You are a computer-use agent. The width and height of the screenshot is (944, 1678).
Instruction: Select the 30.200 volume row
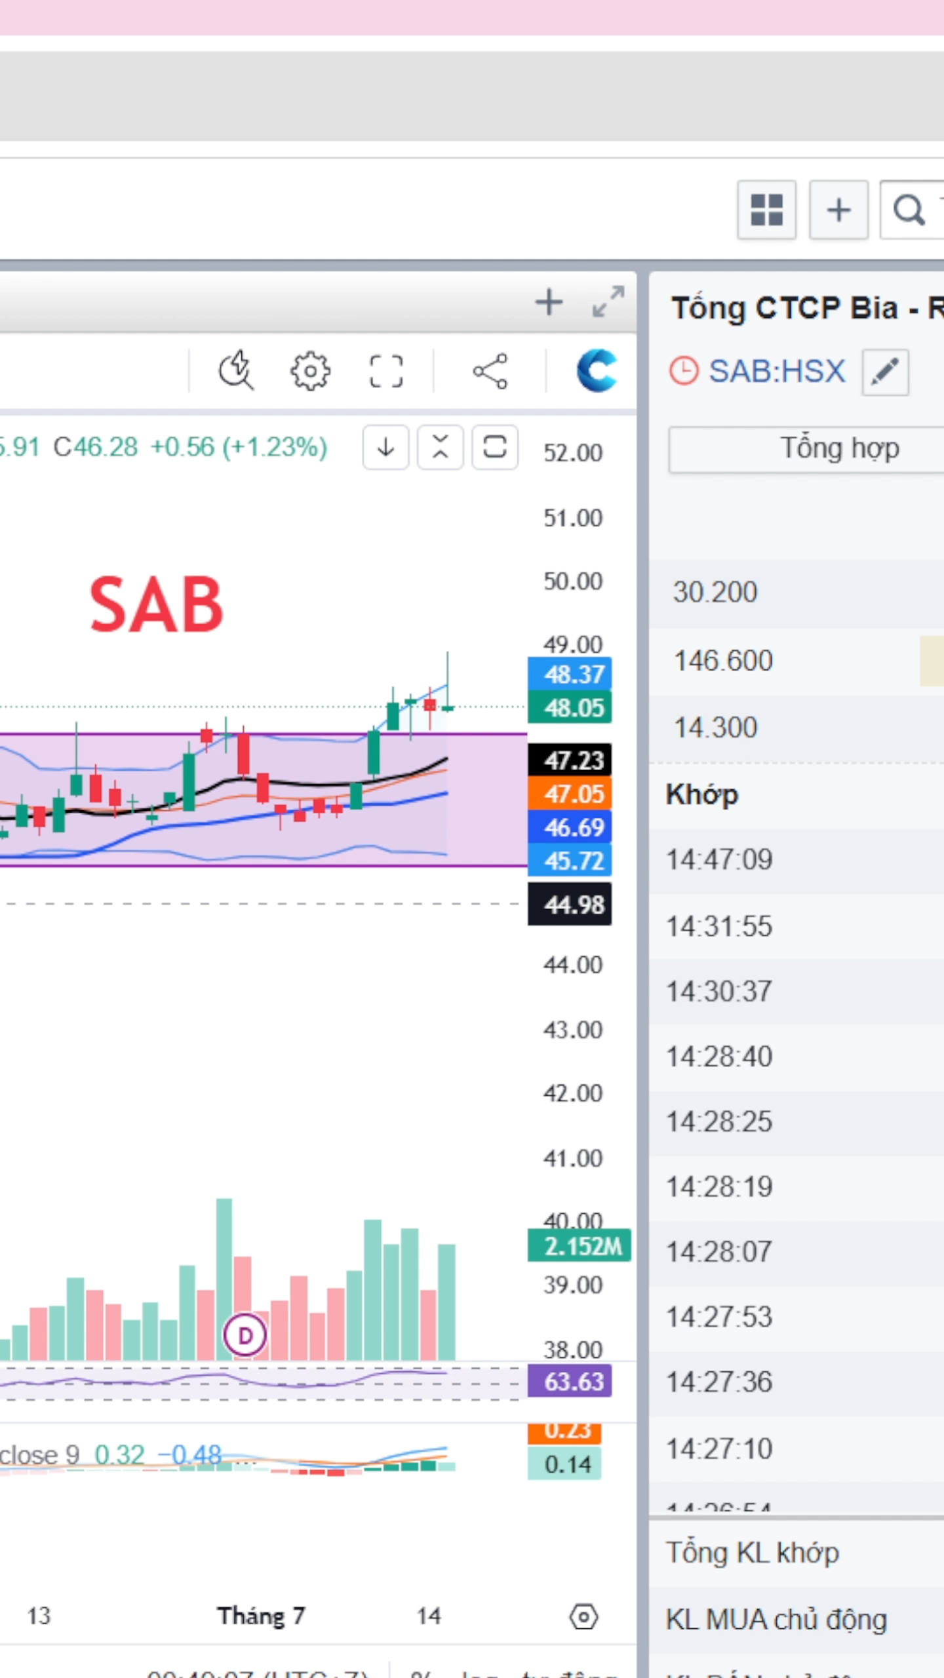pos(796,593)
